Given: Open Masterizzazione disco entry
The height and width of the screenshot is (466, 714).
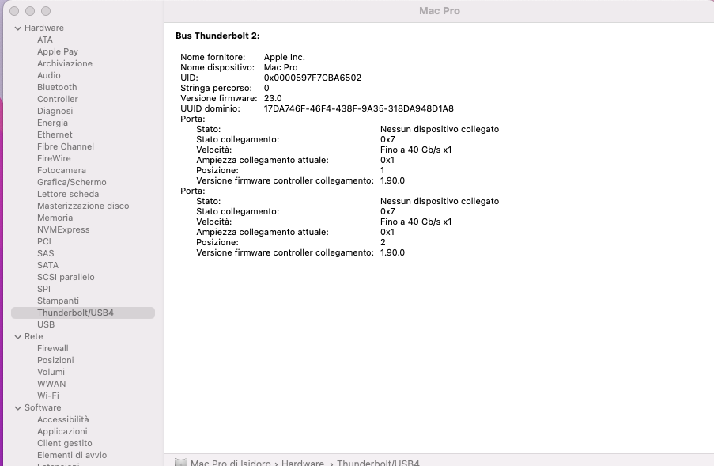Looking at the screenshot, I should tap(83, 206).
